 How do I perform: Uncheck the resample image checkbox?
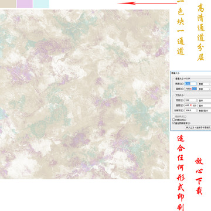173,123
